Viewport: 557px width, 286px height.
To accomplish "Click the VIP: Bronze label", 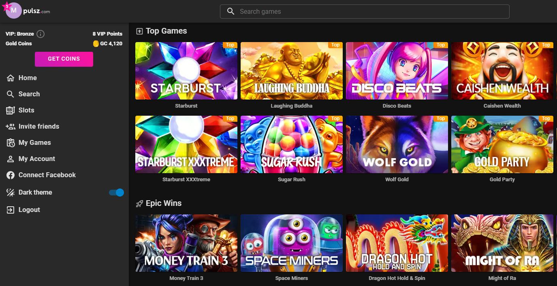I will 20,34.
